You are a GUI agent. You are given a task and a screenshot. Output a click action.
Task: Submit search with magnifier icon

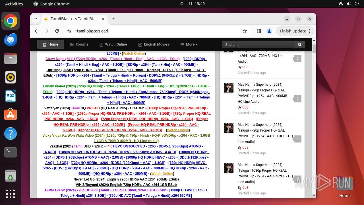pyautogui.click(x=300, y=44)
